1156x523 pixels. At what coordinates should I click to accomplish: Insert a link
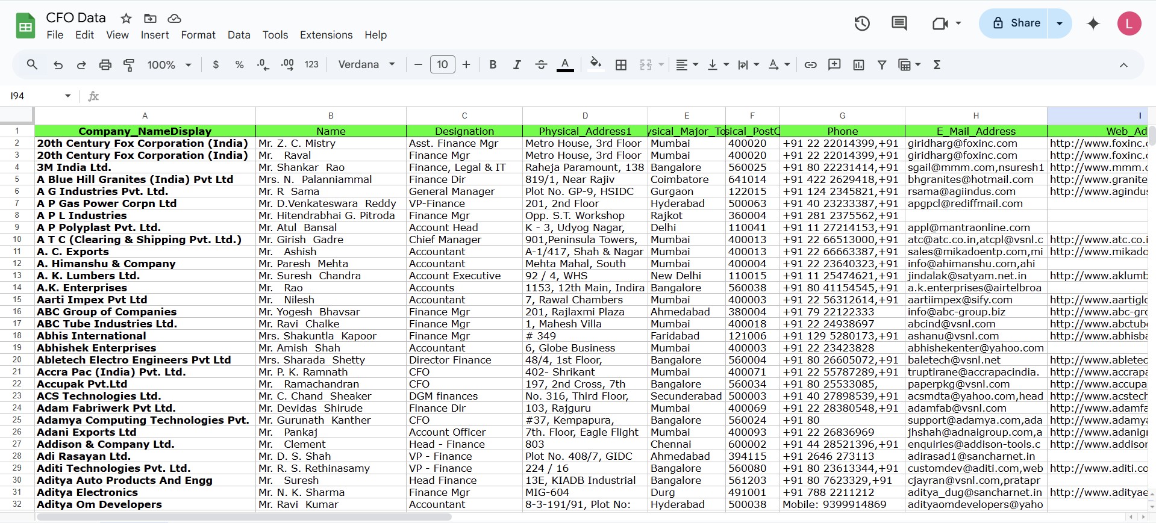[811, 64]
